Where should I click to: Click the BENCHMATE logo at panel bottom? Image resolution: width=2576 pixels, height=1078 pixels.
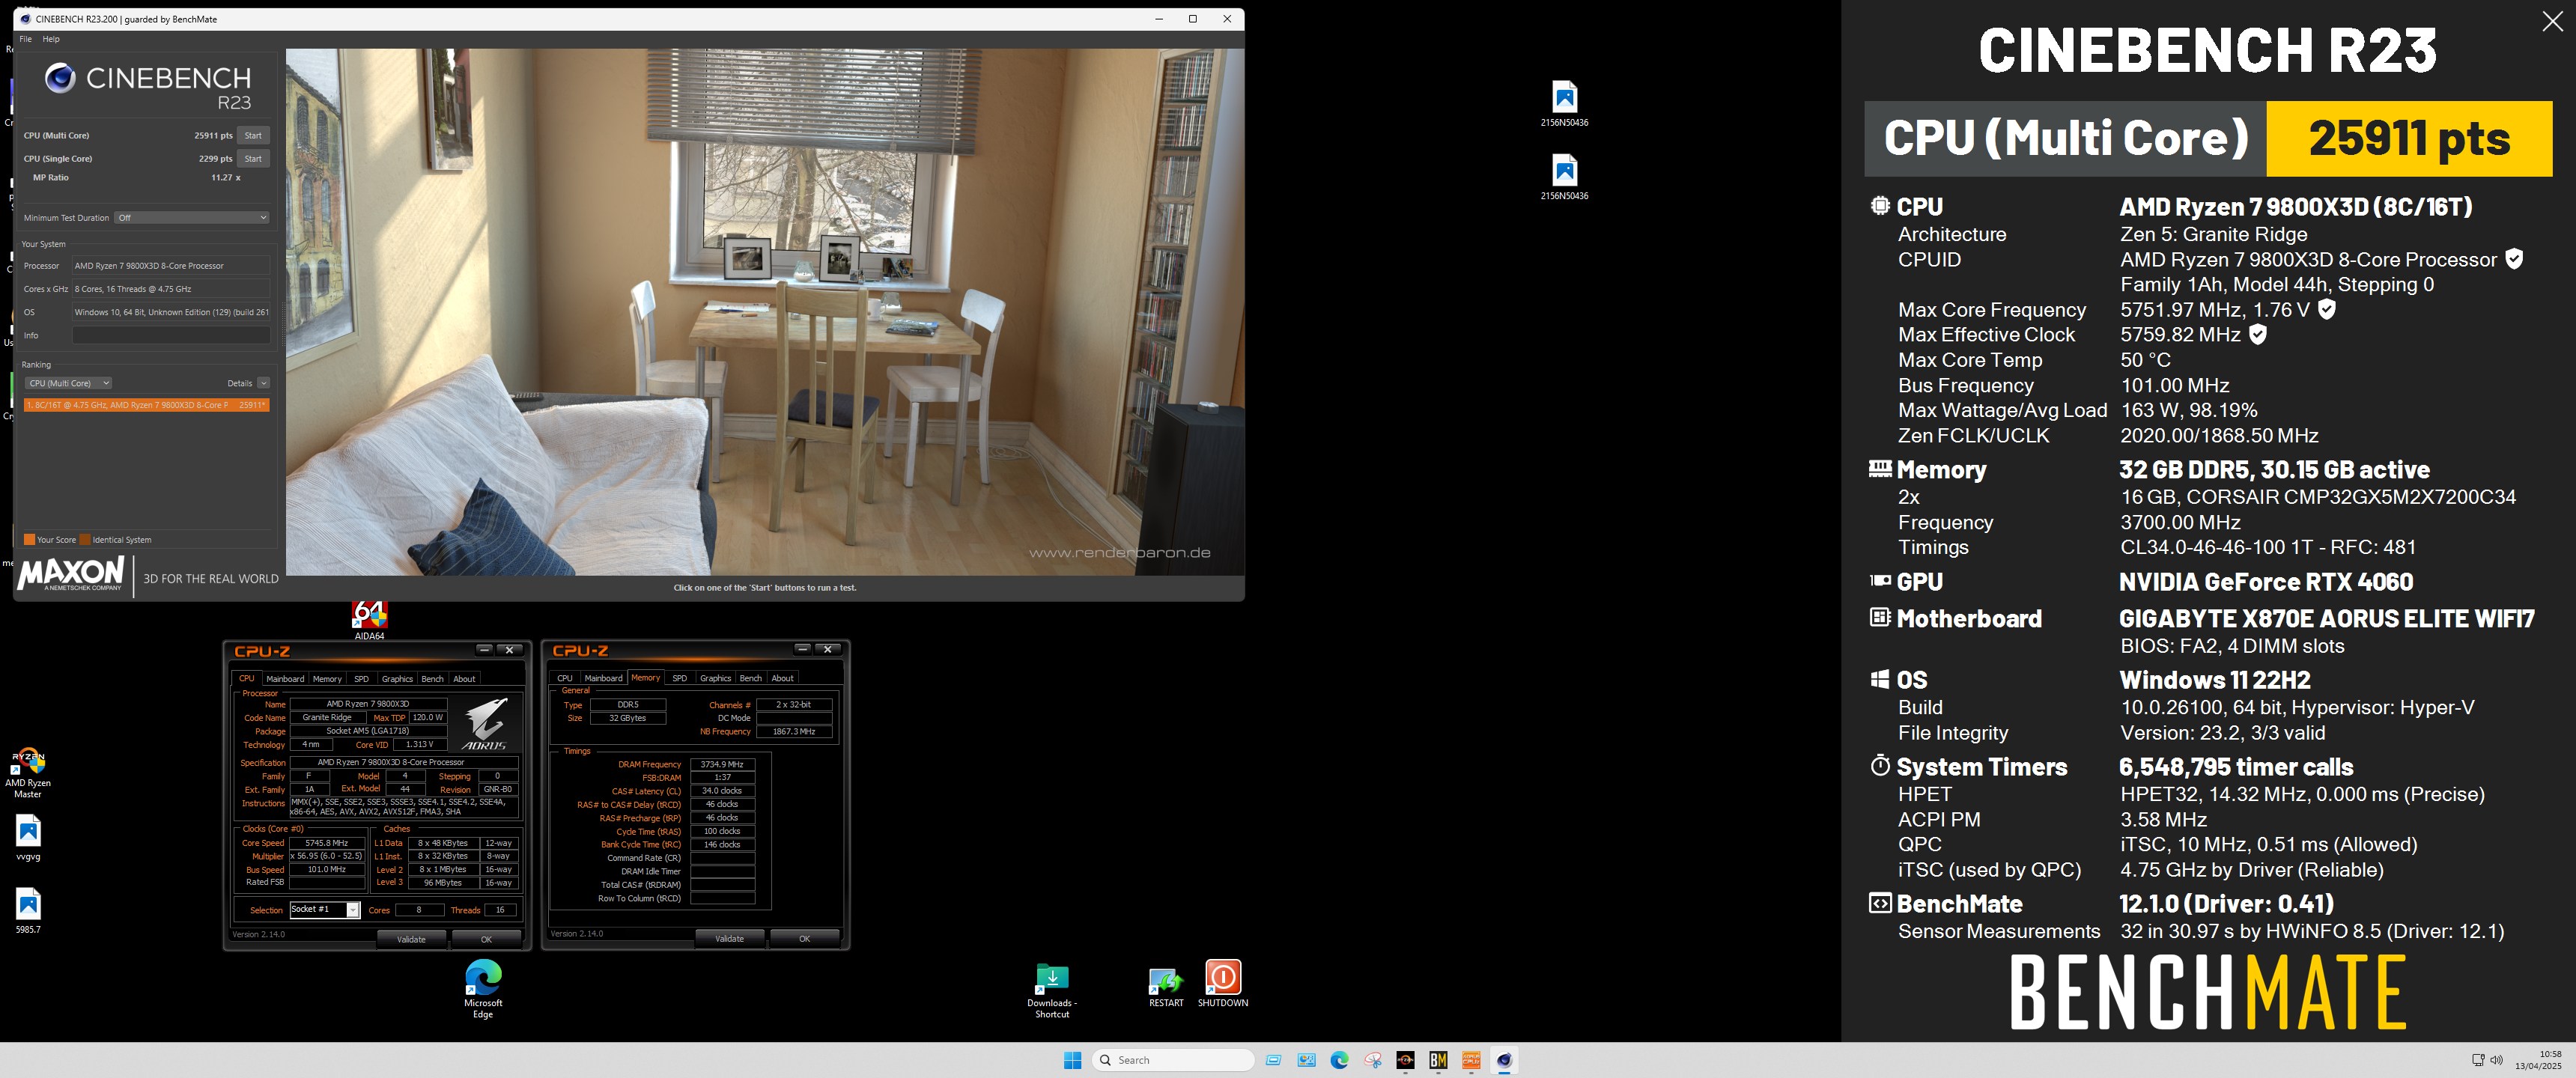[2208, 992]
